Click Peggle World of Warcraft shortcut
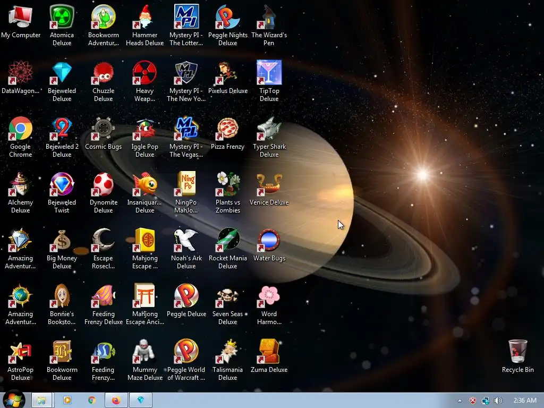 [186, 352]
